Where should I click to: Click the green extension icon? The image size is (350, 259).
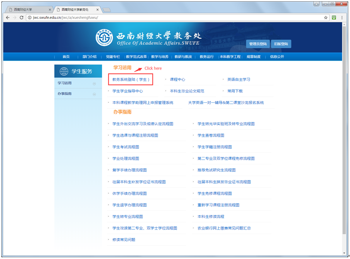tap(334, 18)
